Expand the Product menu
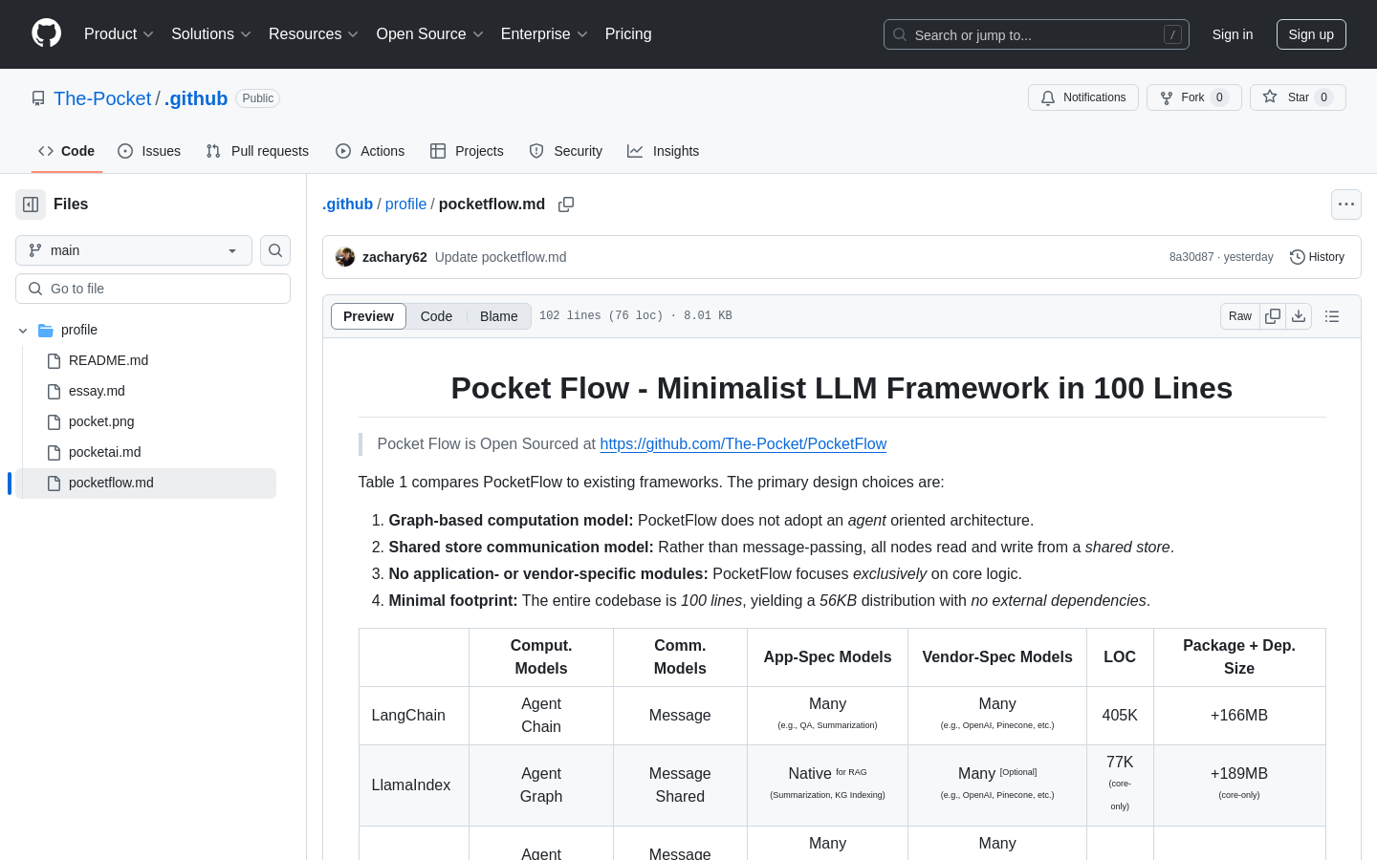1377x860 pixels. click(119, 34)
